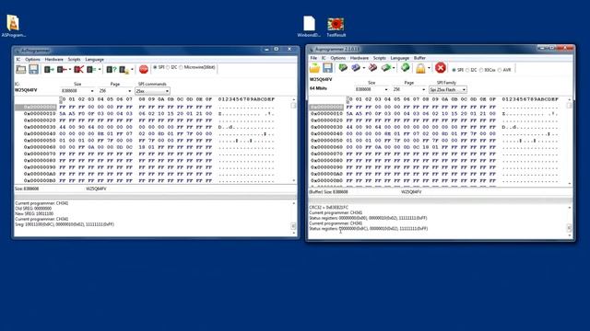
Task: Read ID question-mark chip icon in left window
Action: click(111, 70)
